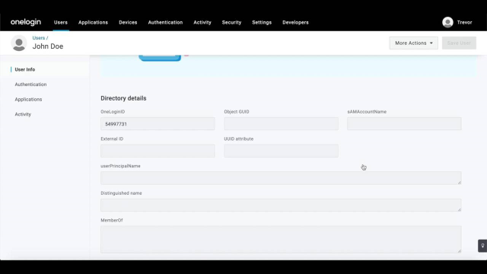Click the lightbulb help icon
This screenshot has height=274, width=487.
(482, 246)
